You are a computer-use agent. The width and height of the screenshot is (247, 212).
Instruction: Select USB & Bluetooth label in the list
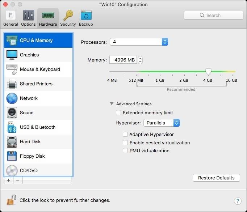click(x=38, y=127)
